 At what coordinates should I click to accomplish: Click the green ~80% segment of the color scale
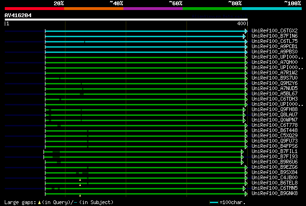click(212, 9)
